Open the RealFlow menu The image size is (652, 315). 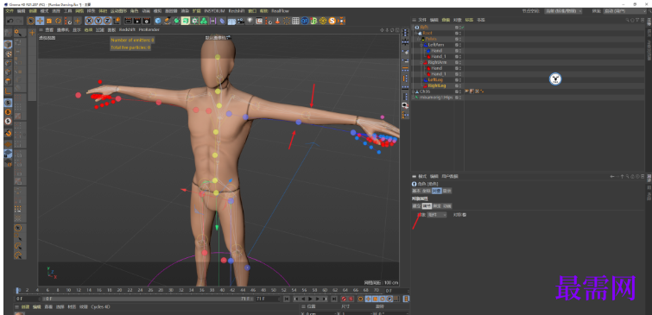(280, 11)
